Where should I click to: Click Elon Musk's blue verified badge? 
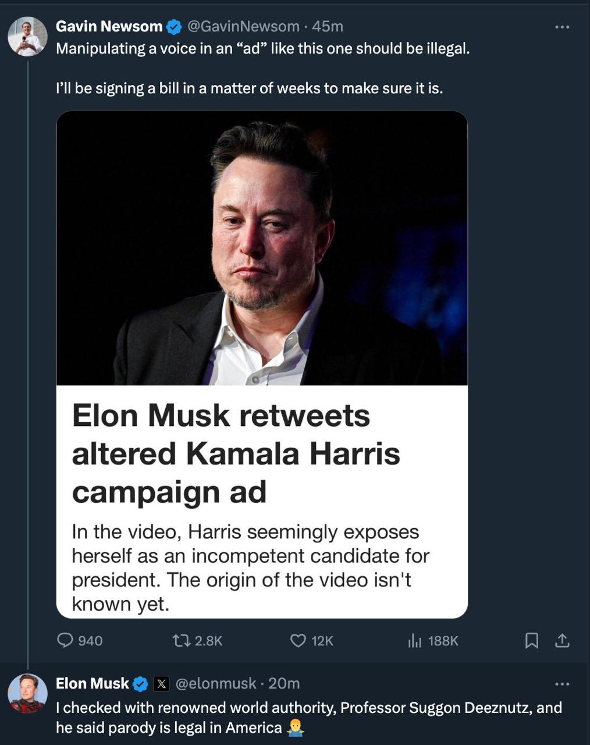(x=141, y=684)
